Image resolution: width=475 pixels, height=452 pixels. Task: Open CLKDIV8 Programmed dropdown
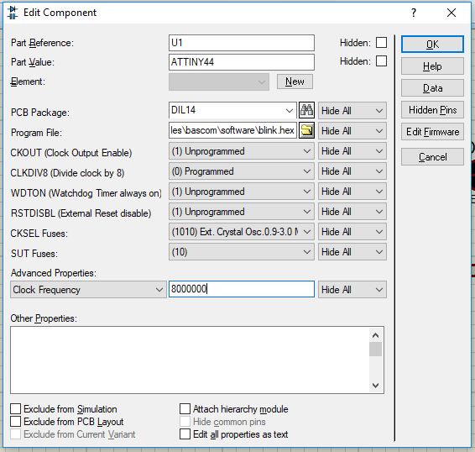[242, 171]
